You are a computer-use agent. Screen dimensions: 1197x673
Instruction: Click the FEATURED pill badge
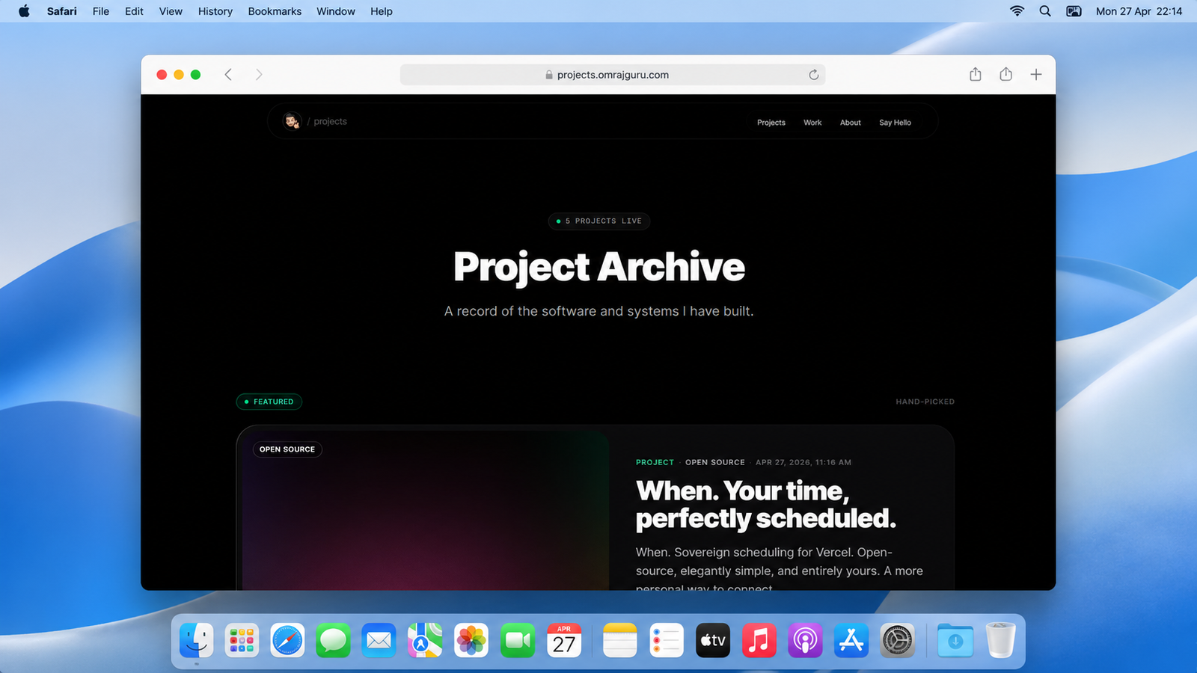269,402
